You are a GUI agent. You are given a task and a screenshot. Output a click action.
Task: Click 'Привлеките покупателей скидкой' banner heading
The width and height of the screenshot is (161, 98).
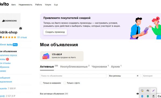(67, 18)
